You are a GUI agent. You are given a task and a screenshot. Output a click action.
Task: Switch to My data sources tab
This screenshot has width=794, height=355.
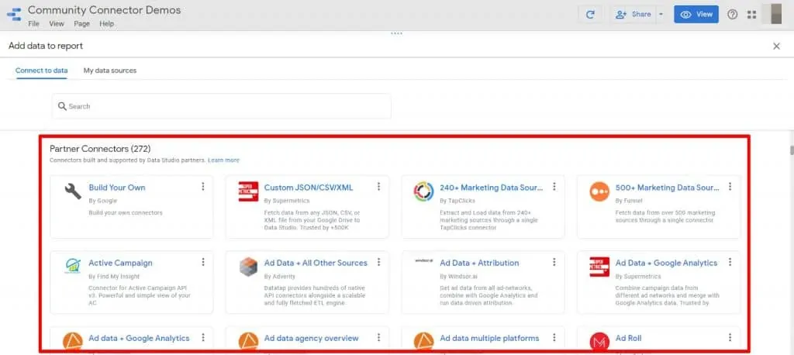(109, 71)
